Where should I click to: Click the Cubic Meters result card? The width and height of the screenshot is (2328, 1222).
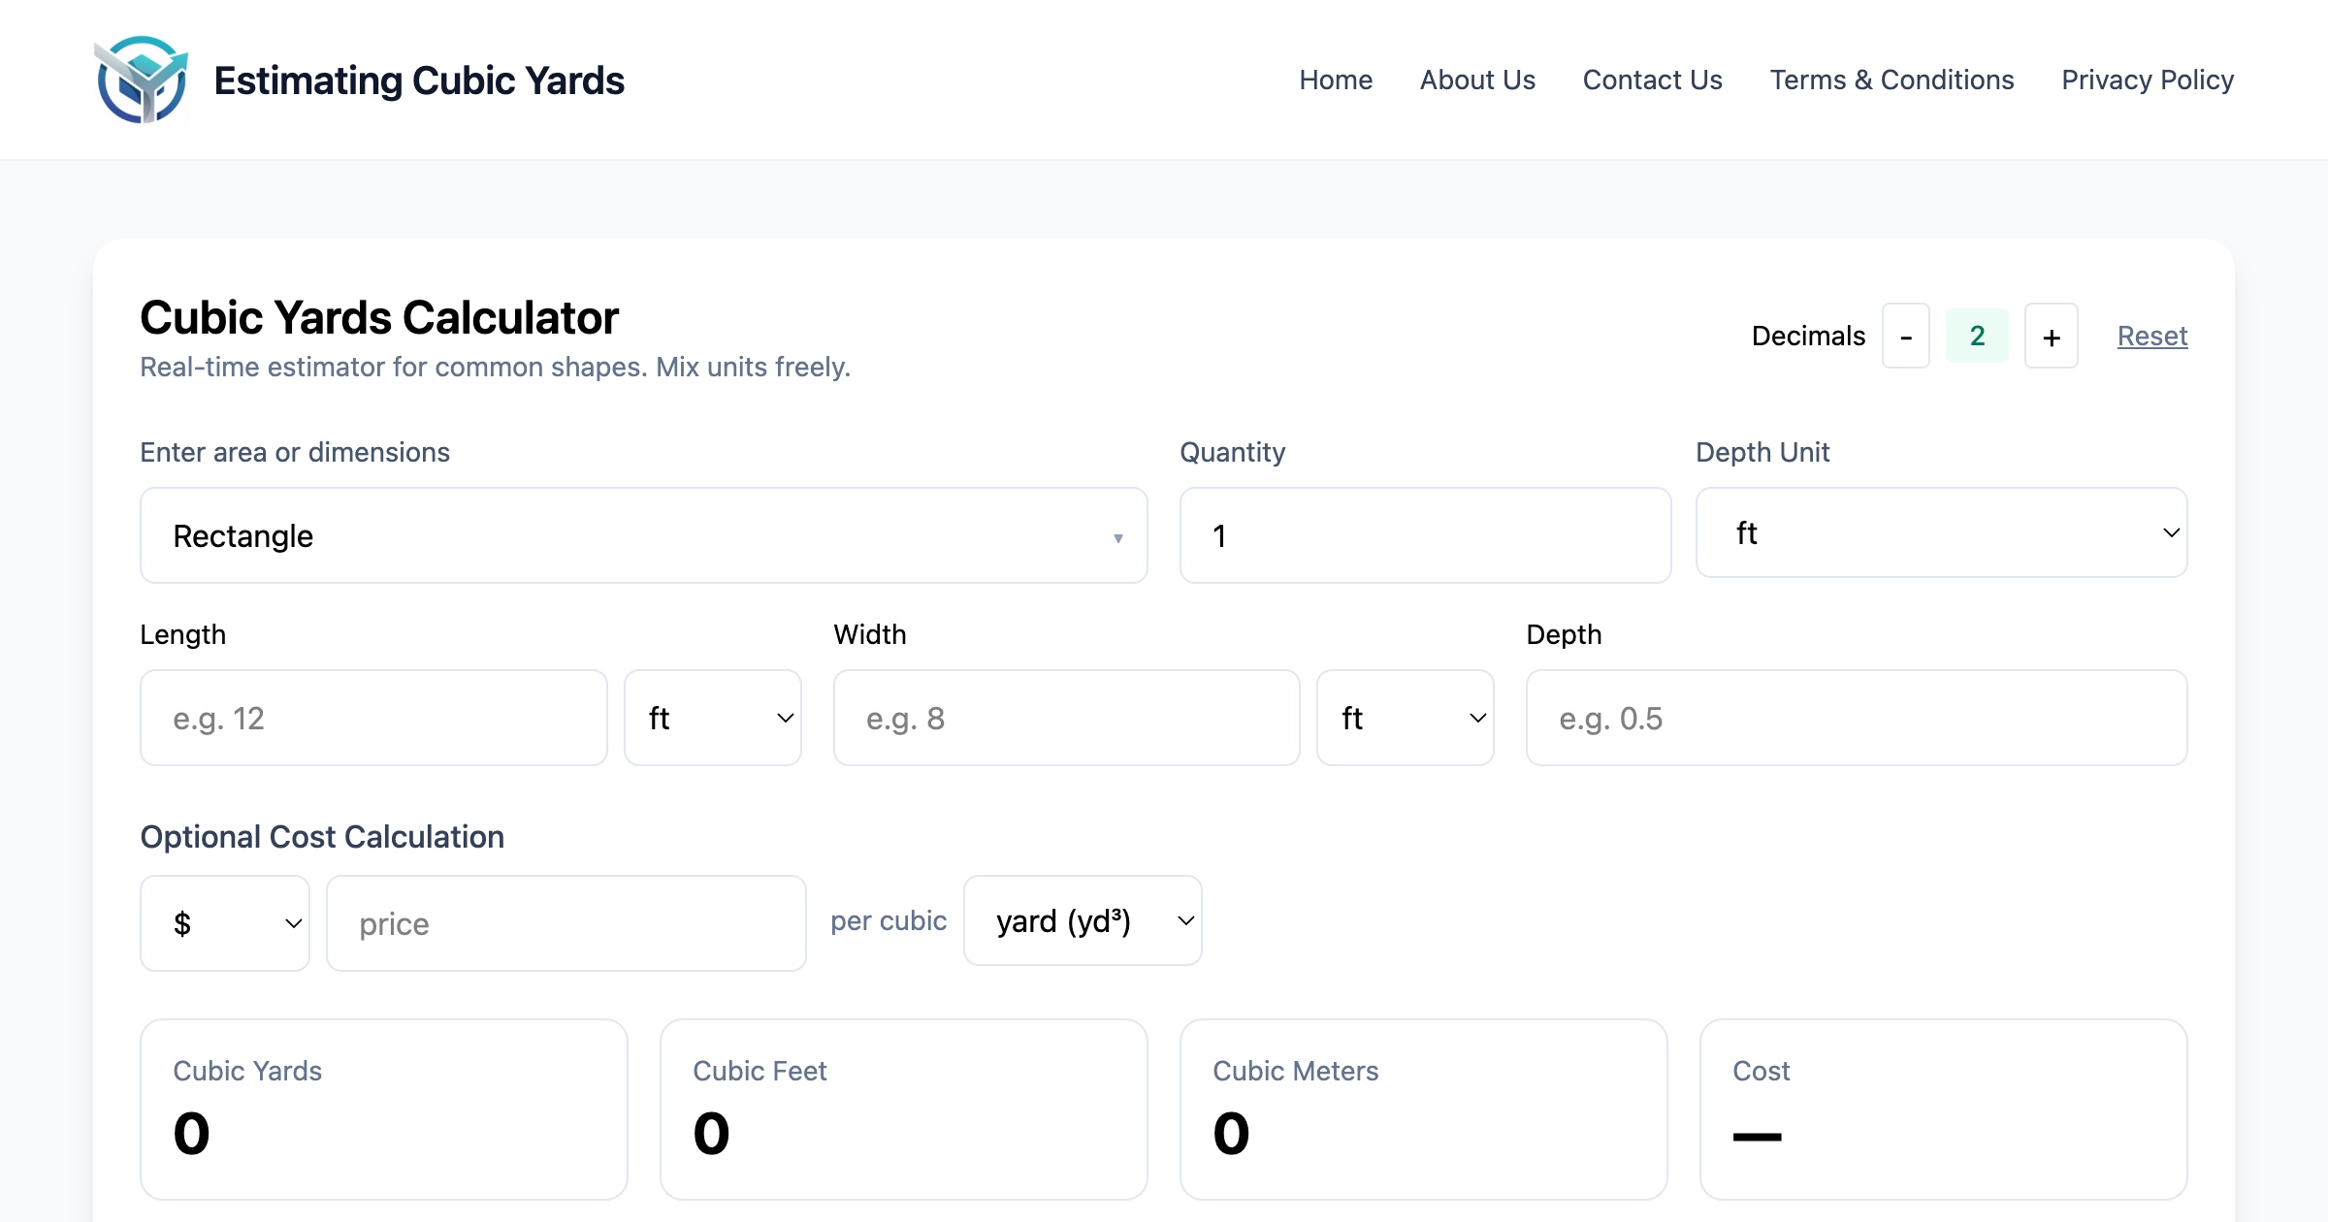(1424, 1109)
